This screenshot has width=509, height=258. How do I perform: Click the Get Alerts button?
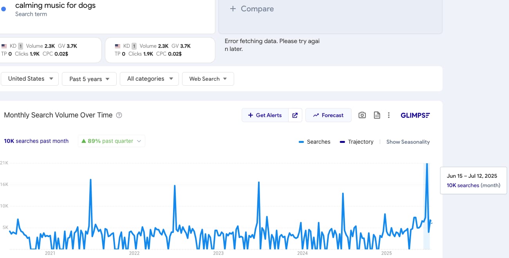[265, 115]
